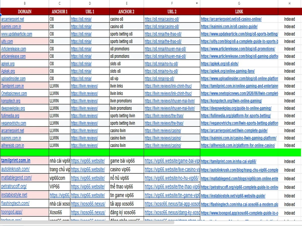Open the kongotech.org domain link
The width and height of the screenshot is (302, 226).
11,101
